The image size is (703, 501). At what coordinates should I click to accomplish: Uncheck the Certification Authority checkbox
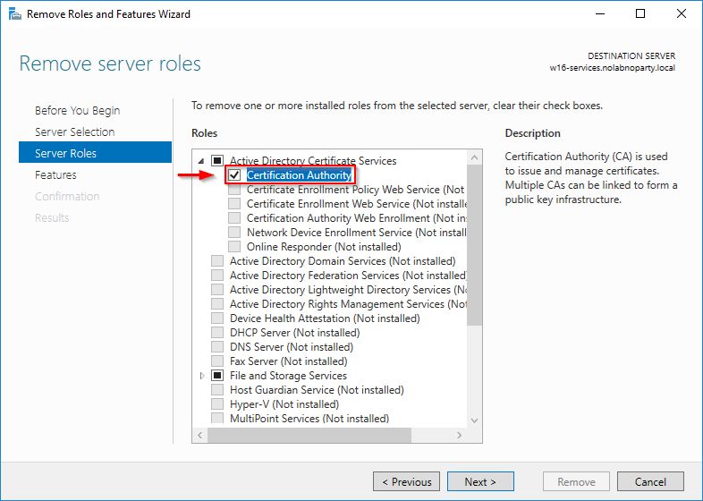coord(234,175)
